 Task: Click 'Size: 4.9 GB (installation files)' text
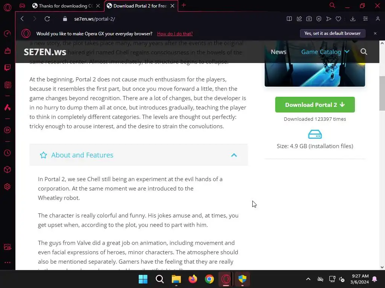click(x=315, y=146)
